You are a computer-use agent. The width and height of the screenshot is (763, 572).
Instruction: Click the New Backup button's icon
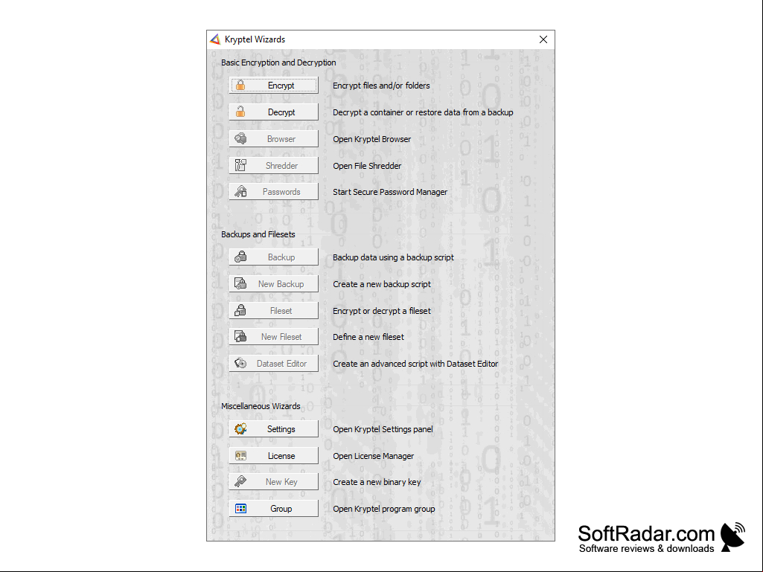(x=240, y=283)
